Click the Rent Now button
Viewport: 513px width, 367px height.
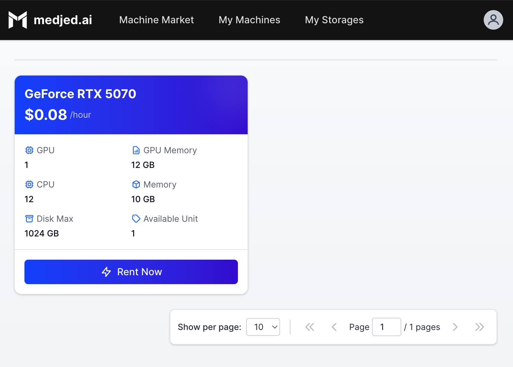tap(131, 272)
